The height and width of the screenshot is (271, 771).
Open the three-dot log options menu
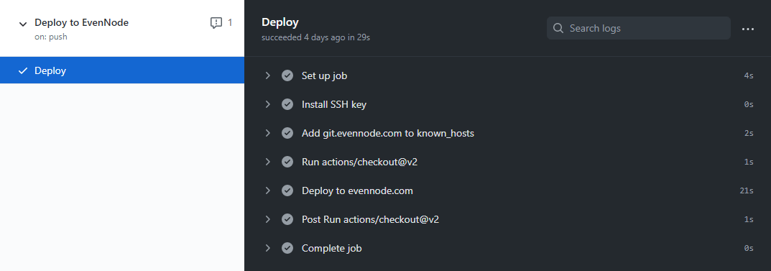click(748, 29)
